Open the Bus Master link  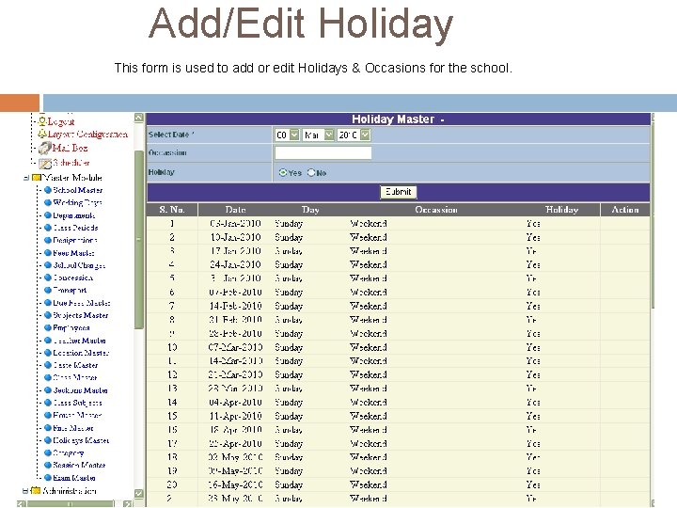[x=73, y=428]
